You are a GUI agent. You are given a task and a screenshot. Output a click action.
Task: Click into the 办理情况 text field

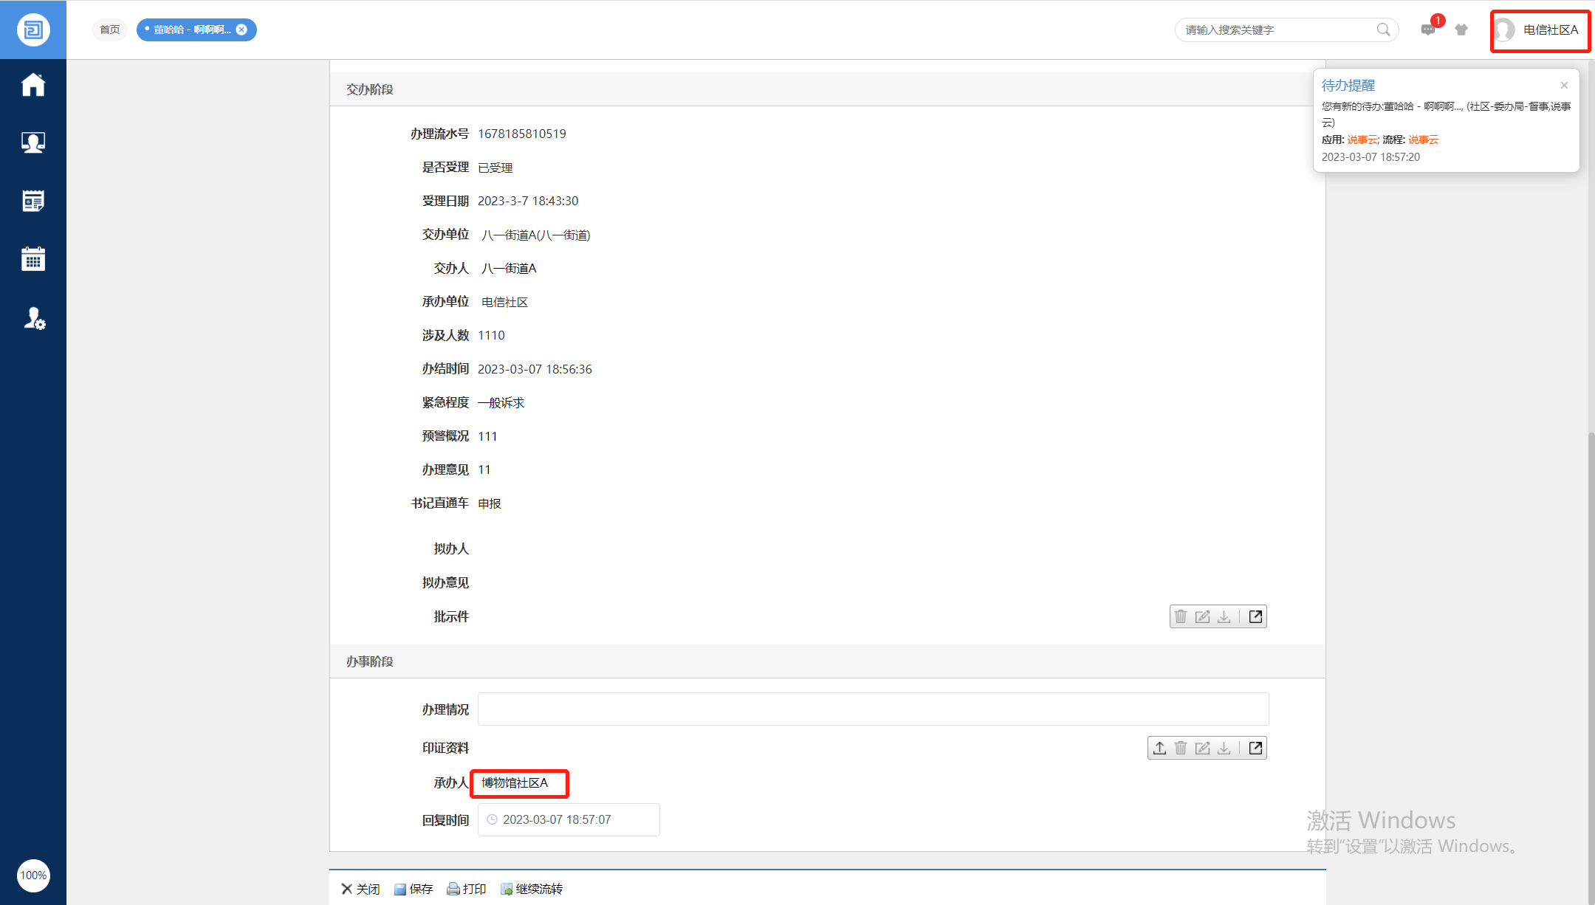click(873, 709)
